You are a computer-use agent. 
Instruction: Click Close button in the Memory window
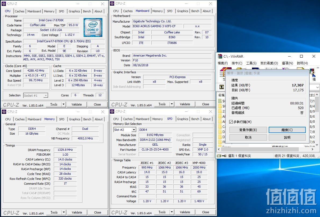coord(97,212)
